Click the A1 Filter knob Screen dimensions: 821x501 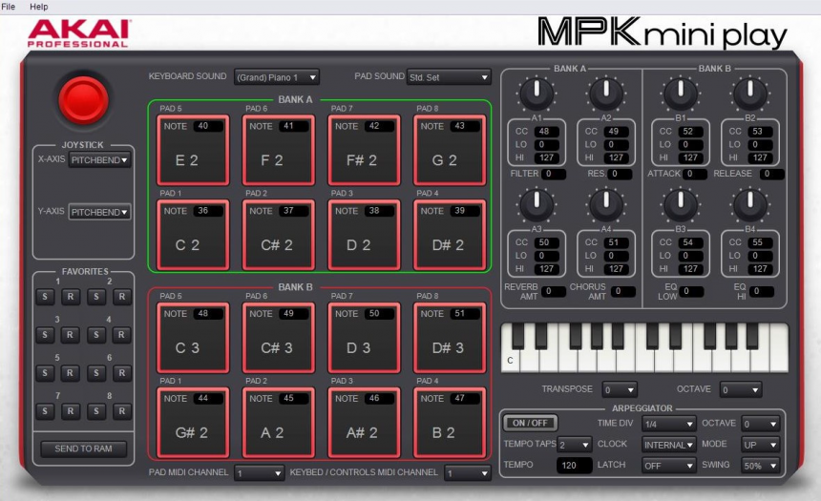tap(537, 94)
